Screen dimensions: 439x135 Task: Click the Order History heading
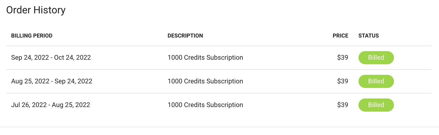[x=36, y=10]
